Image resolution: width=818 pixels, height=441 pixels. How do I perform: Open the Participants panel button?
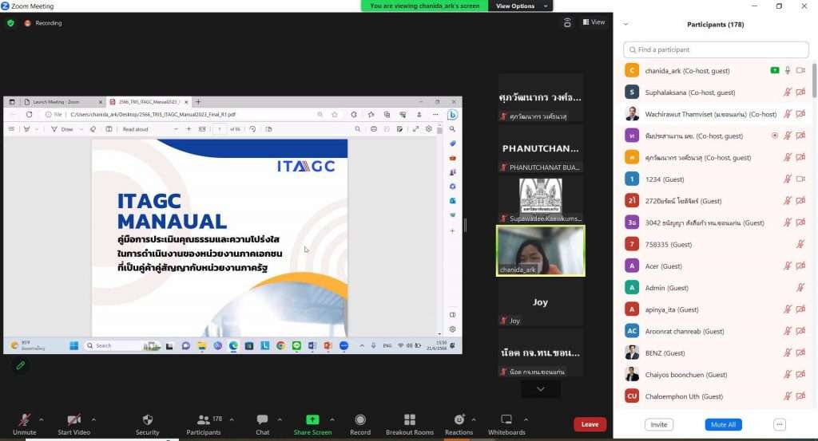[x=204, y=424]
